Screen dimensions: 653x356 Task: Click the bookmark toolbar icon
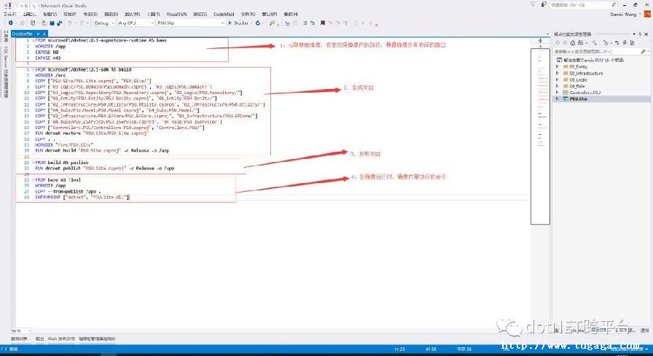tap(322, 23)
